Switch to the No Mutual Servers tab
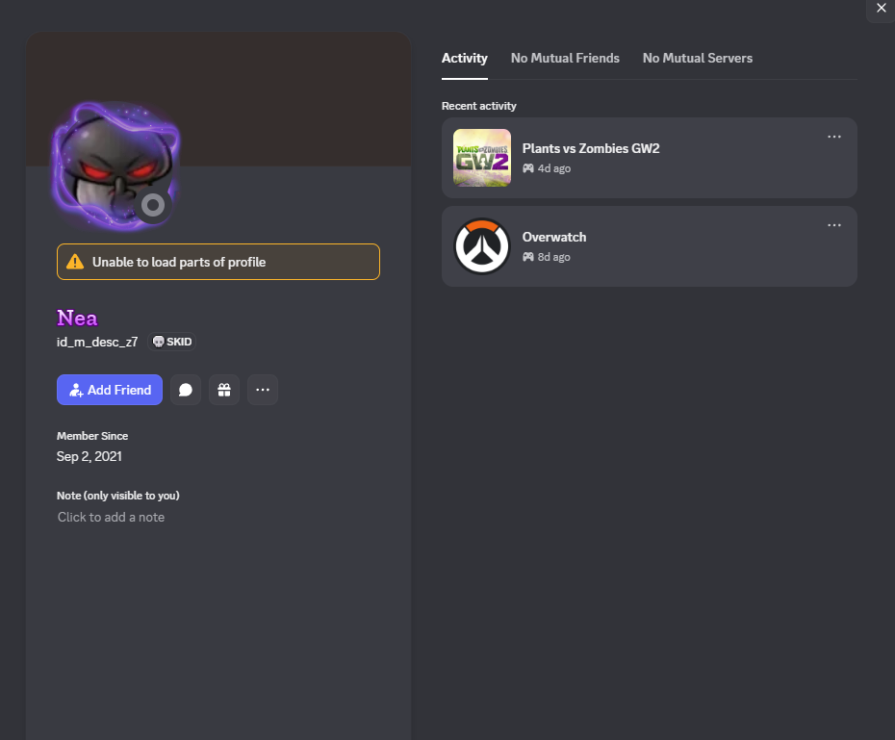 pos(698,58)
